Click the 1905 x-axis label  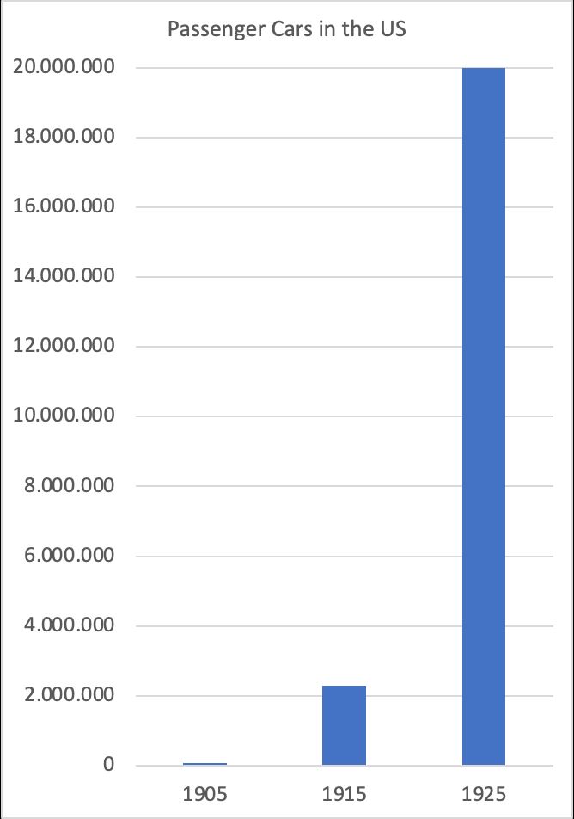pos(205,794)
